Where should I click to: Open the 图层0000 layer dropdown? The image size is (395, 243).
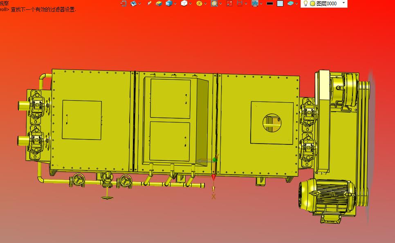coord(343,3)
